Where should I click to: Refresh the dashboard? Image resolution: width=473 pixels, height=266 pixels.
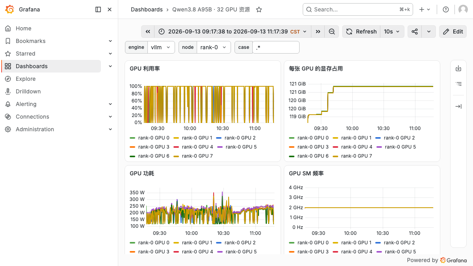(x=361, y=32)
